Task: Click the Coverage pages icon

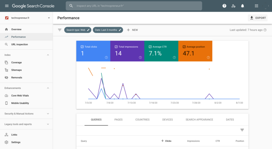Action: click(6, 62)
